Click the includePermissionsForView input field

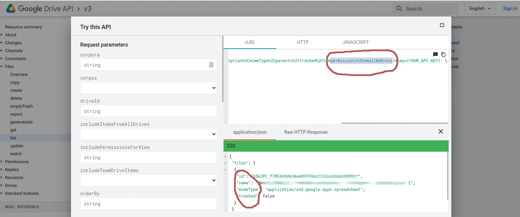(149, 157)
